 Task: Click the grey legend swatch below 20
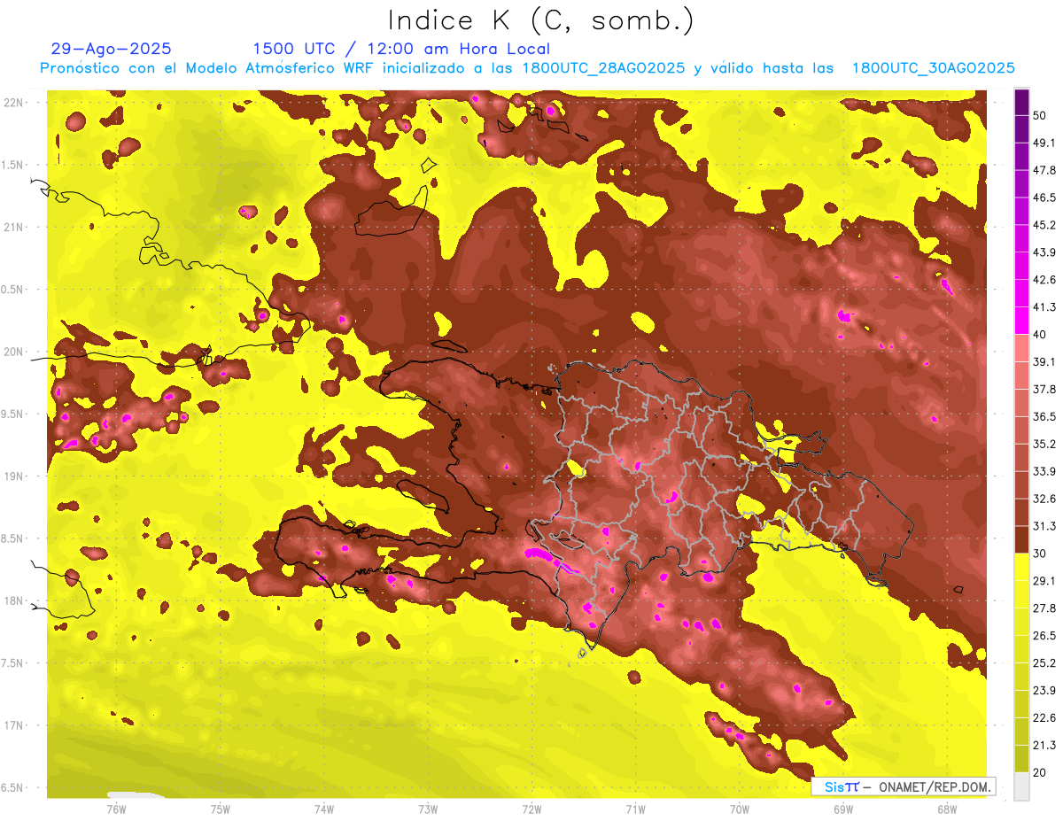1021,786
